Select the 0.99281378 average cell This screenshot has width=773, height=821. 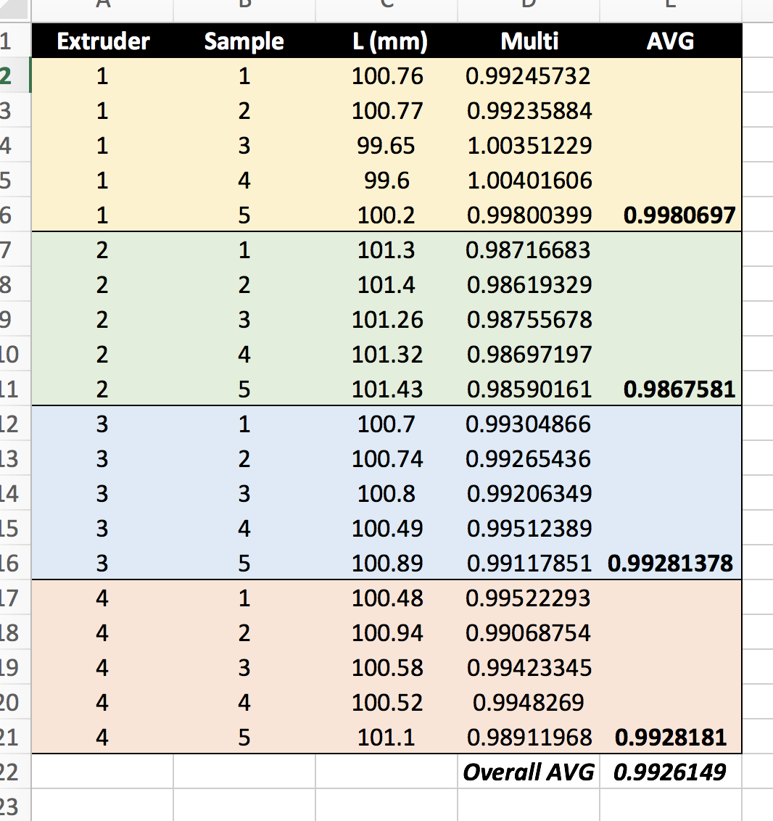coord(671,564)
